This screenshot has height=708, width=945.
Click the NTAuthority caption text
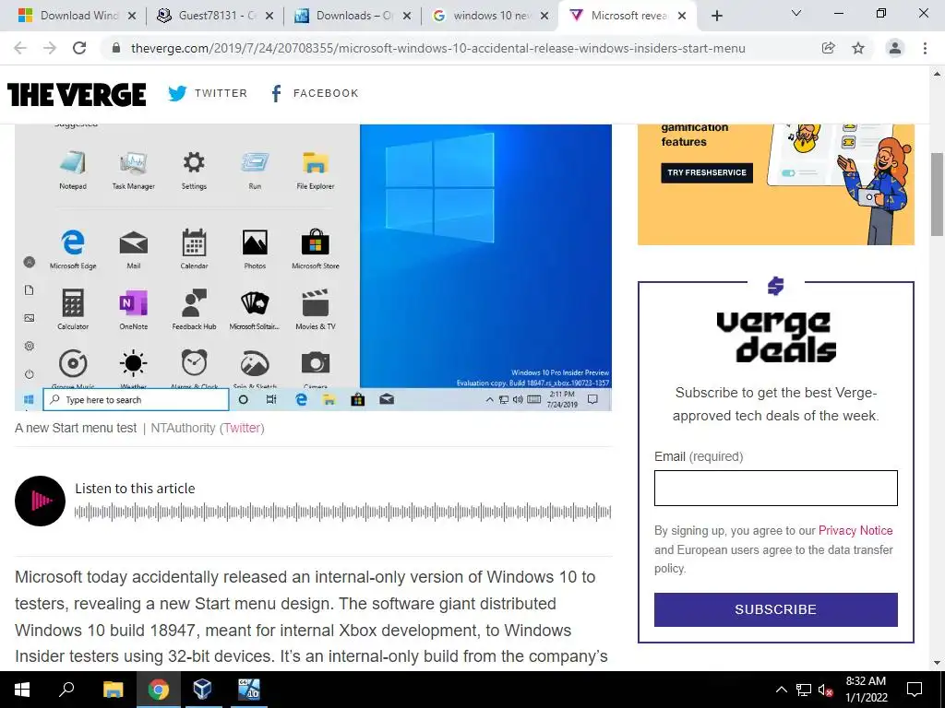pyautogui.click(x=183, y=428)
